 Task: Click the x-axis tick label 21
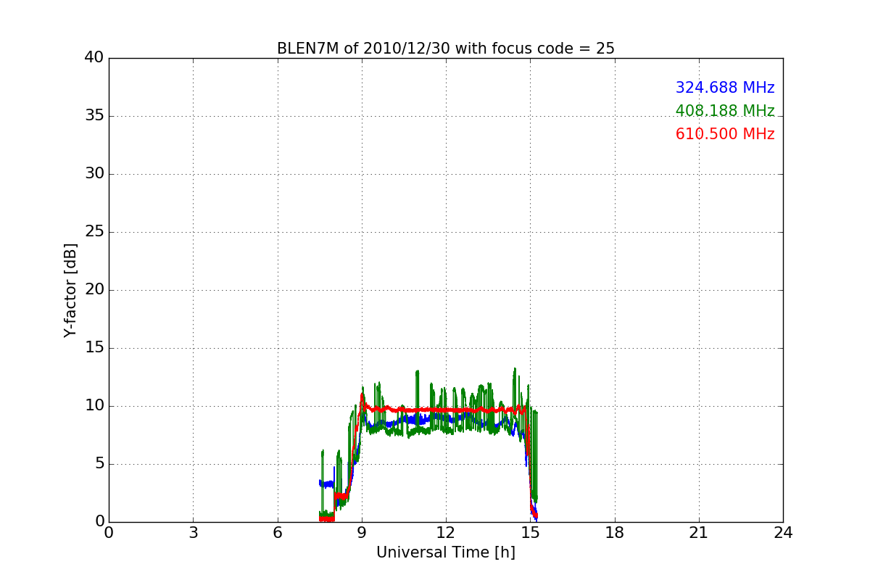699,533
